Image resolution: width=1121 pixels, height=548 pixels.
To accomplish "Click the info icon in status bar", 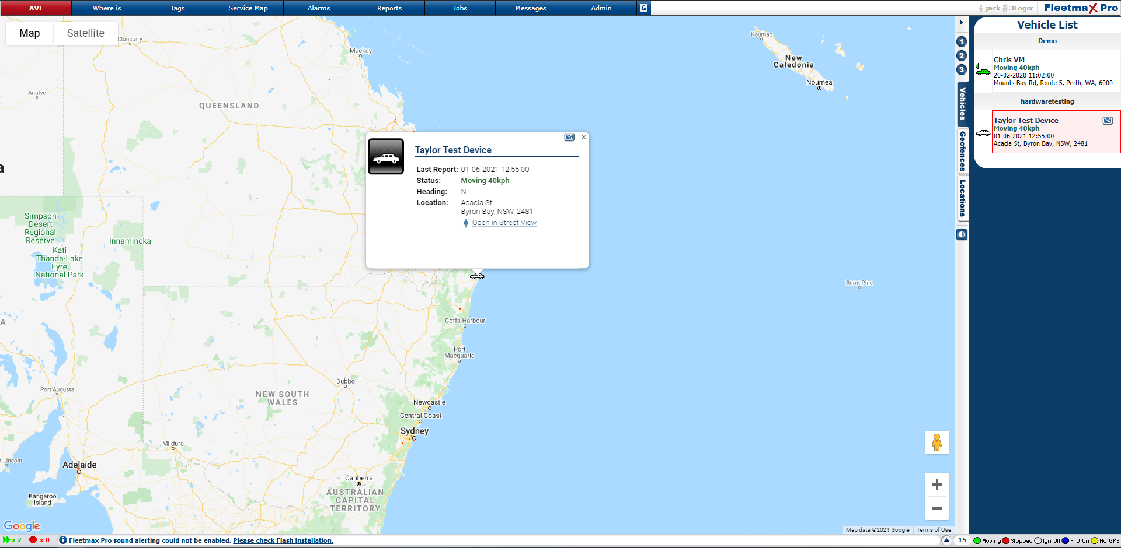I will click(x=63, y=540).
